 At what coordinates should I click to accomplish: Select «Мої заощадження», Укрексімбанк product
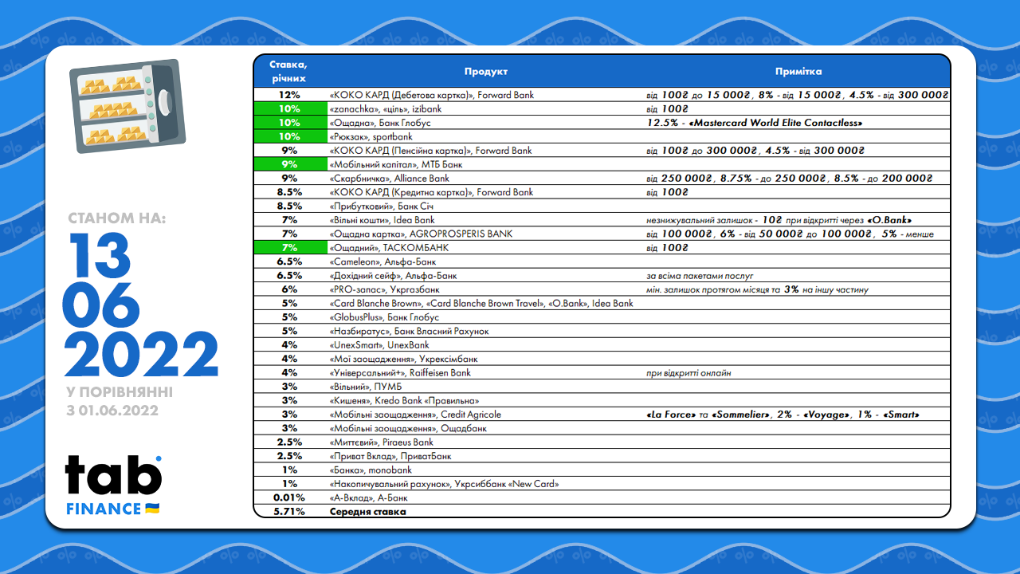point(403,360)
